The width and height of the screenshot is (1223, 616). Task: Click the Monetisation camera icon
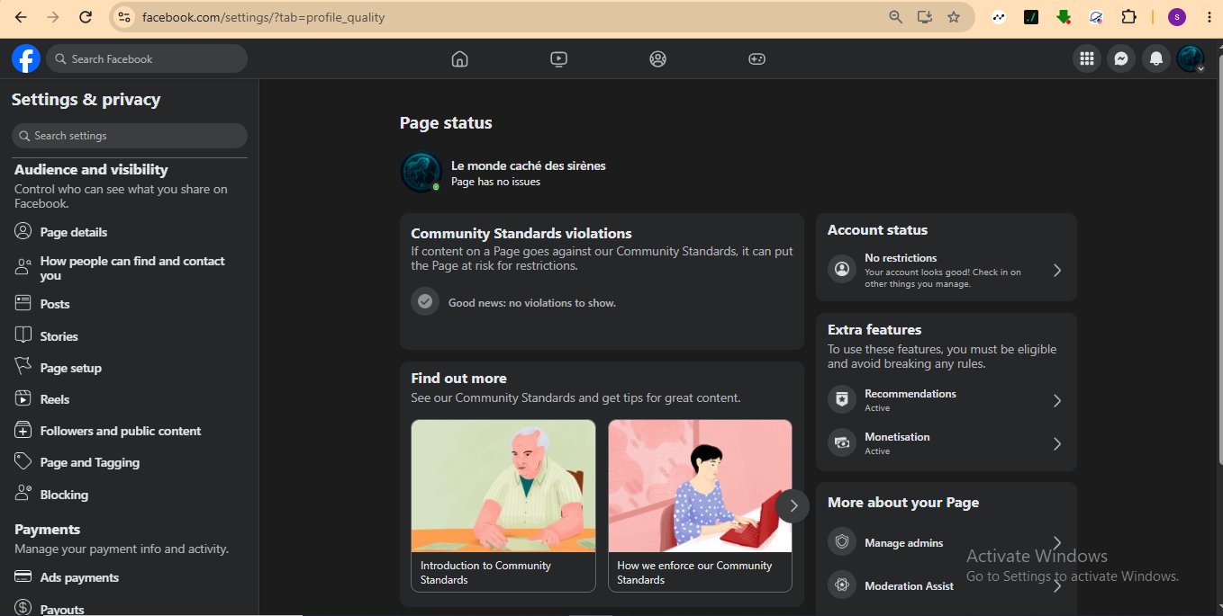[842, 442]
